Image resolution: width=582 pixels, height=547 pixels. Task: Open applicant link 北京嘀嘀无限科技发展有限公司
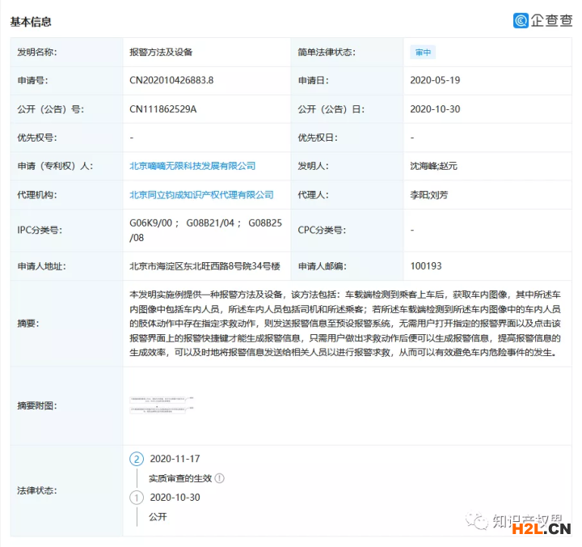[x=192, y=166]
